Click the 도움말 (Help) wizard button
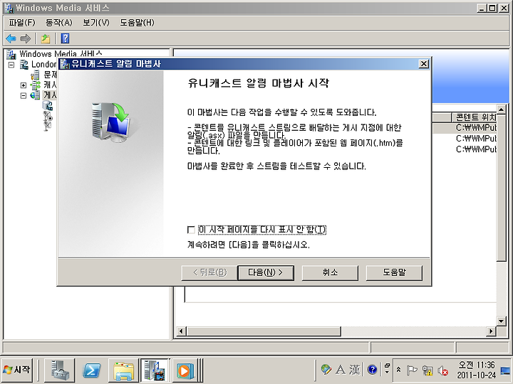This screenshot has width=513, height=384. pos(394,272)
